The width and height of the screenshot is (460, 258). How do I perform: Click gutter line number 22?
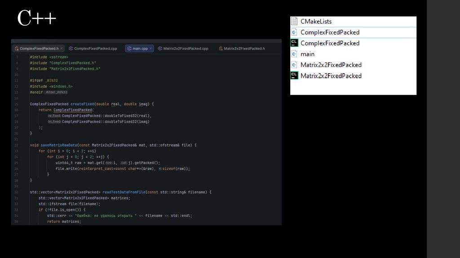coord(16,145)
